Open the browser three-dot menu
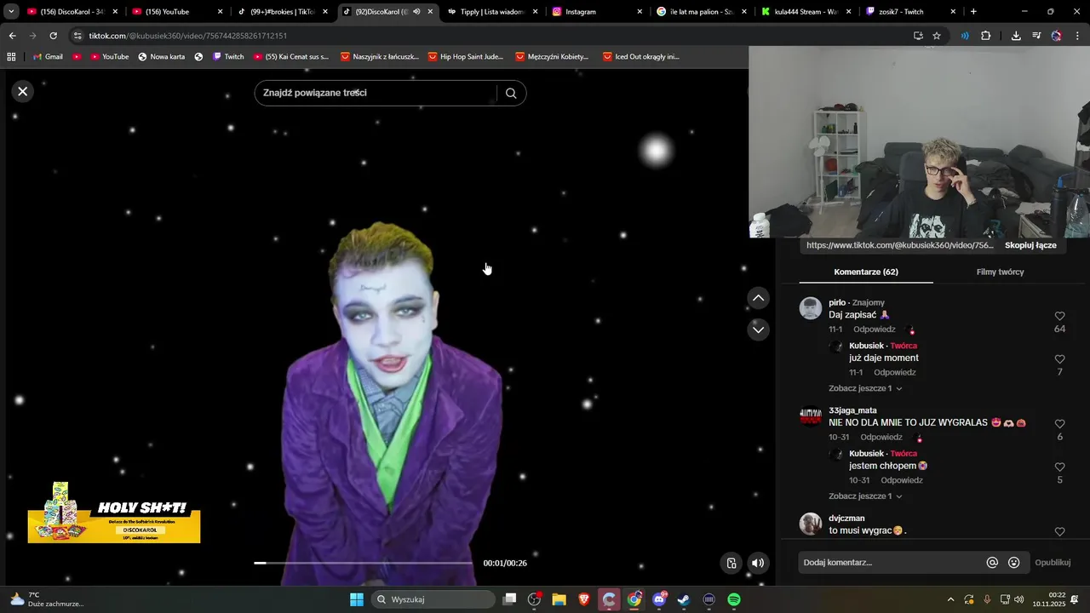Screen dimensions: 1090x613 coord(1078,36)
